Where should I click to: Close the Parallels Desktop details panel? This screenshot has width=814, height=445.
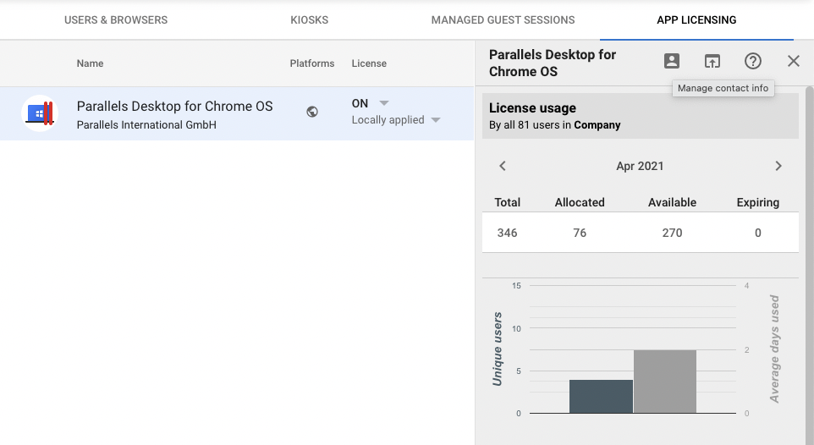click(x=793, y=61)
